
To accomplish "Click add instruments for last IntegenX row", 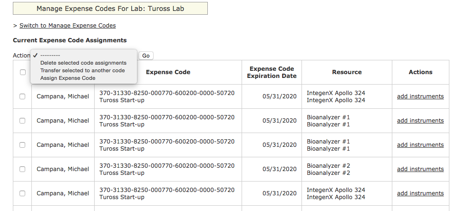I will point(420,193).
